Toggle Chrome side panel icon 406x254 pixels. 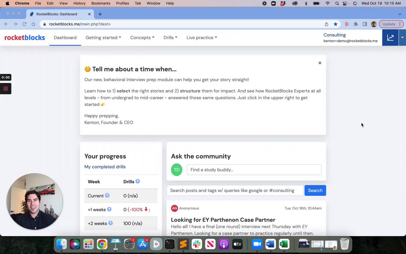click(365, 24)
